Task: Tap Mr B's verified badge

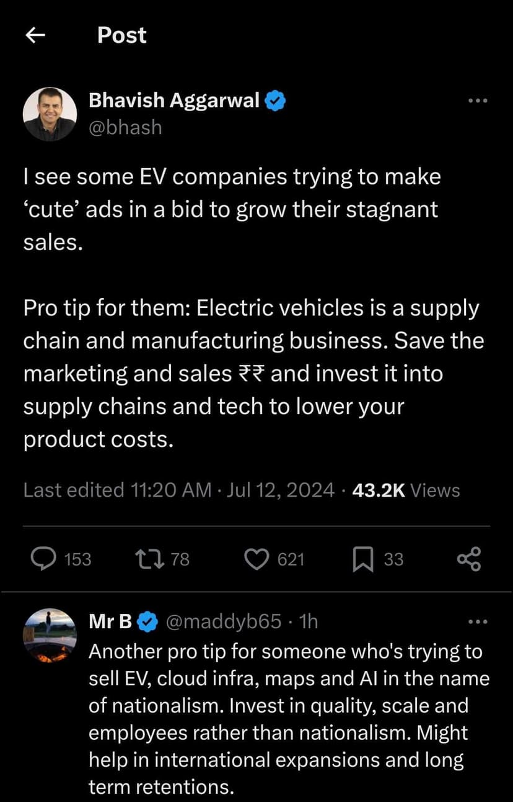Action: [147, 621]
